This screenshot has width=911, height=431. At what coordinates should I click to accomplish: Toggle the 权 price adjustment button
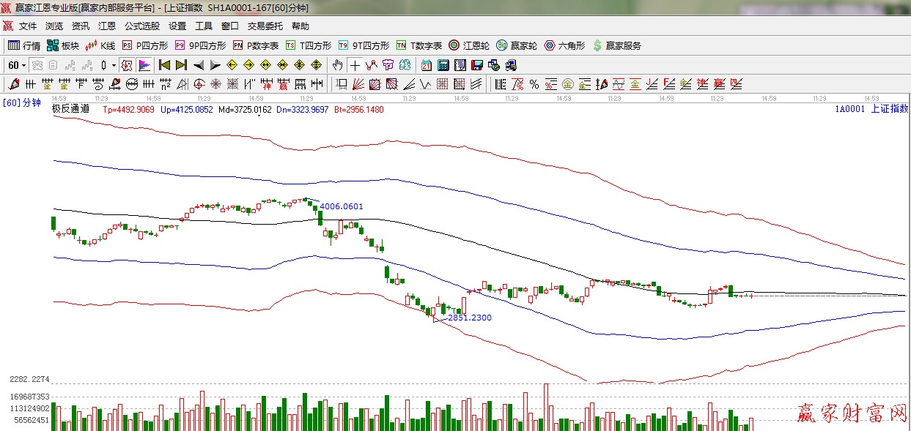coord(127,65)
